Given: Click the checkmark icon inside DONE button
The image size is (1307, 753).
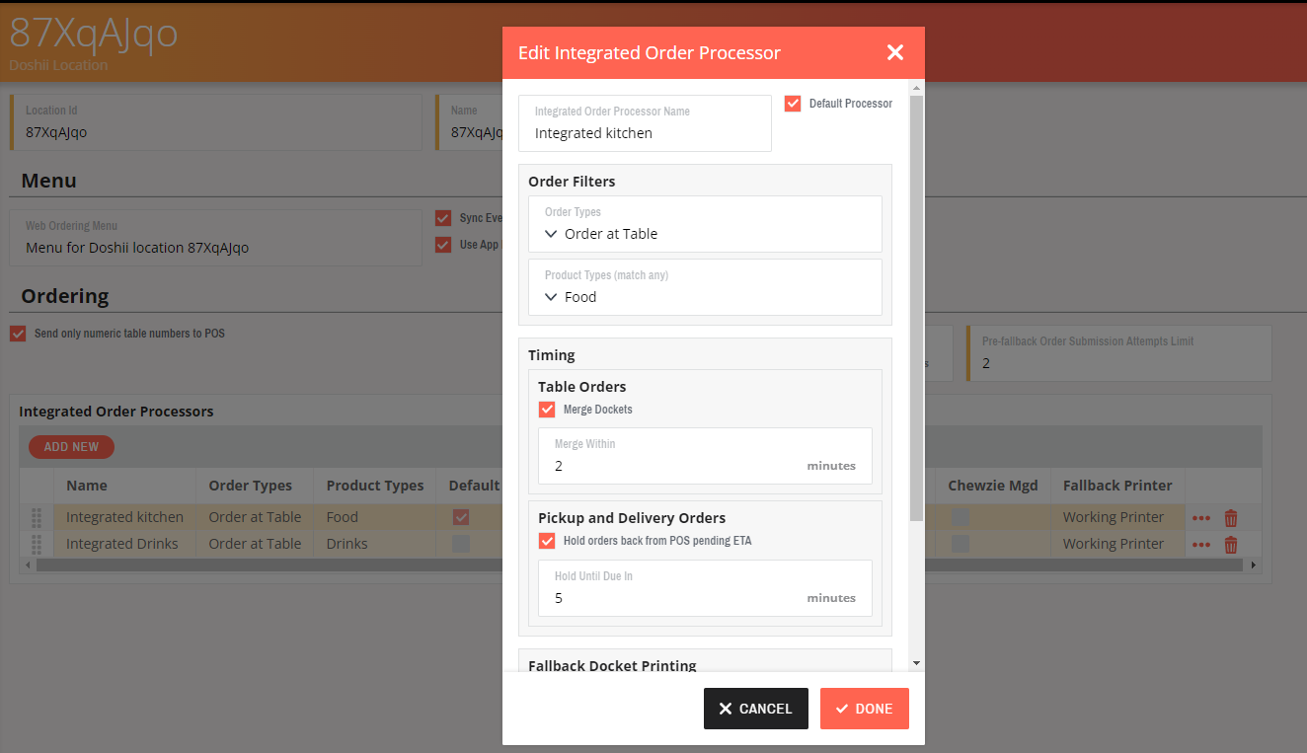Looking at the screenshot, I should coord(841,708).
